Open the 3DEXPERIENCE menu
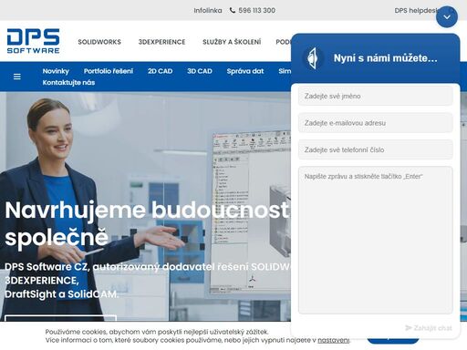This screenshot has width=467, height=350. tap(161, 42)
